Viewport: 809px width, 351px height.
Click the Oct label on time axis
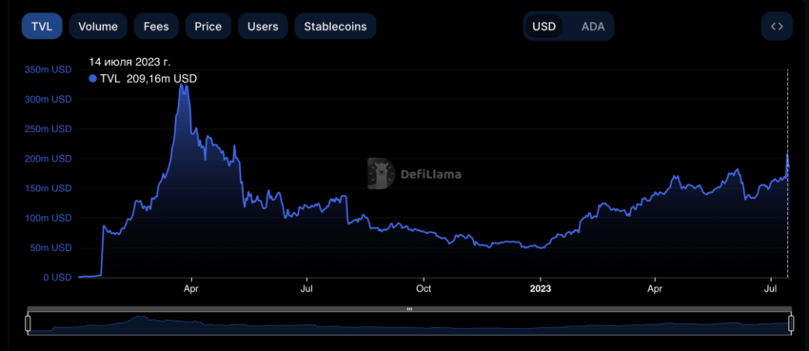coord(424,288)
